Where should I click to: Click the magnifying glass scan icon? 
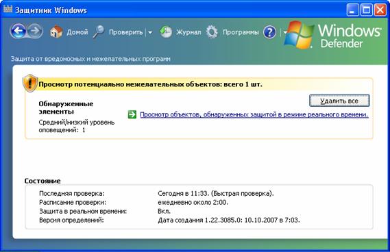tap(99, 32)
